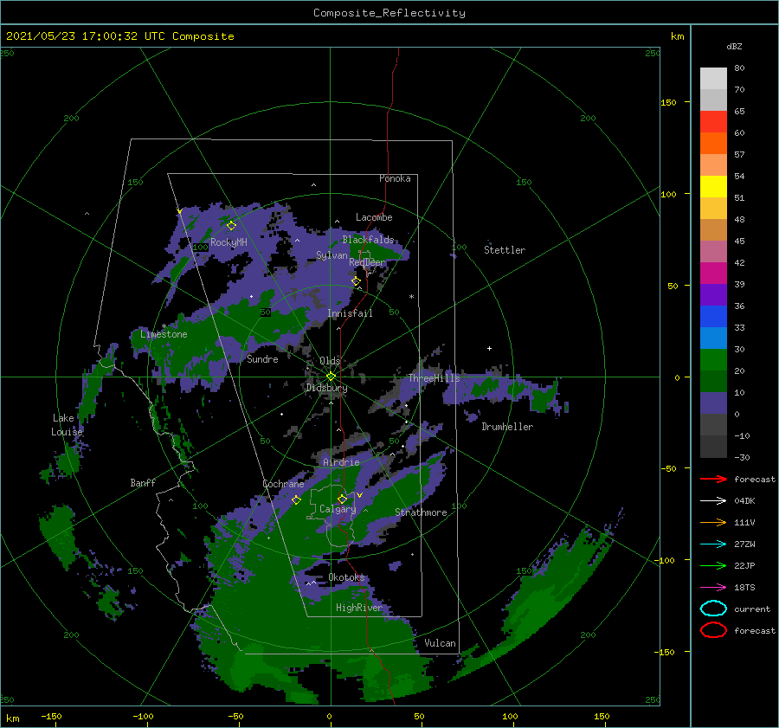Click the 18TS legend label

coord(744,587)
